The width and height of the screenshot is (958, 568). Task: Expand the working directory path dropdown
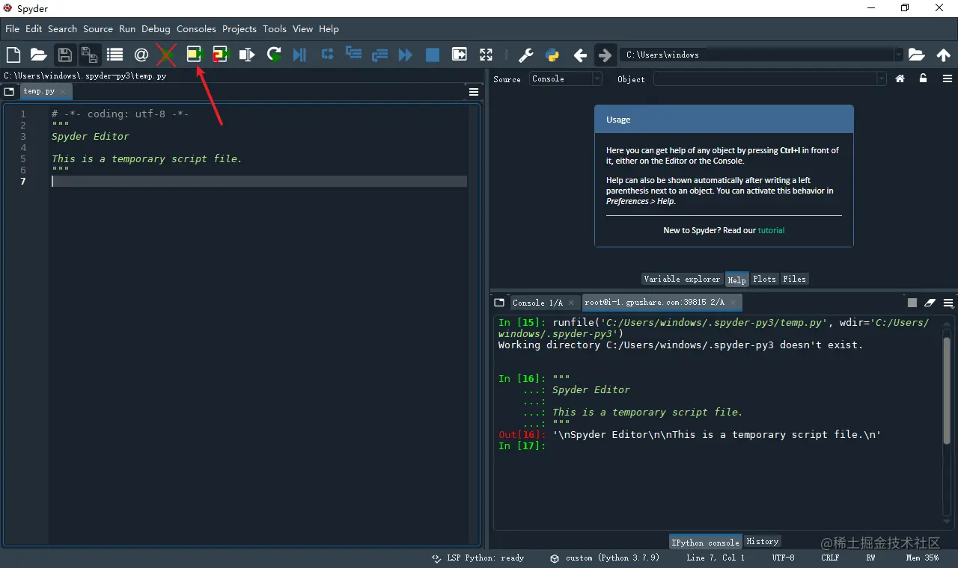[899, 55]
